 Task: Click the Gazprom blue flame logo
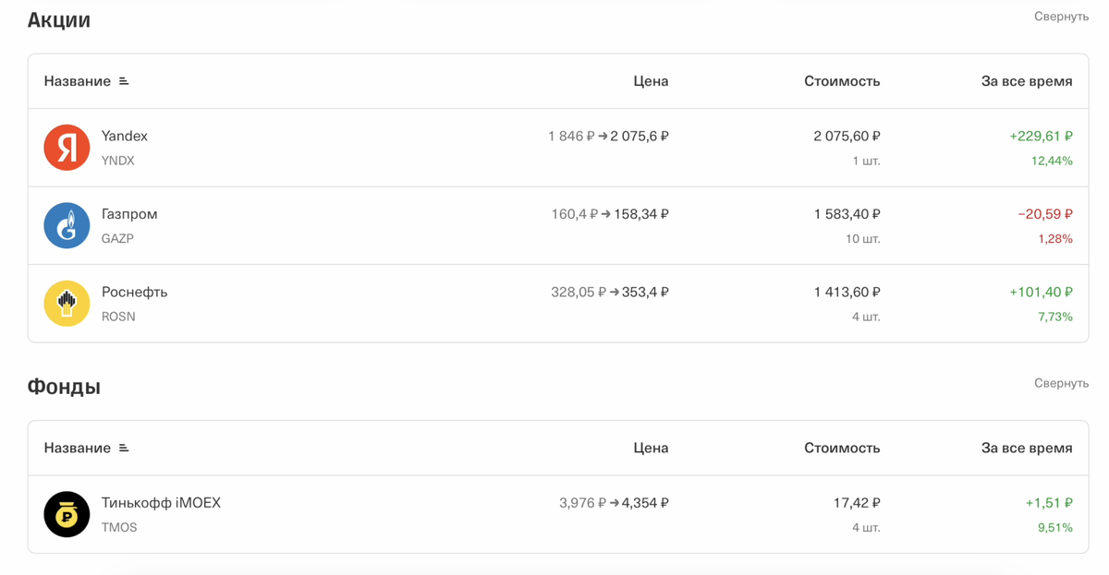coord(67,225)
